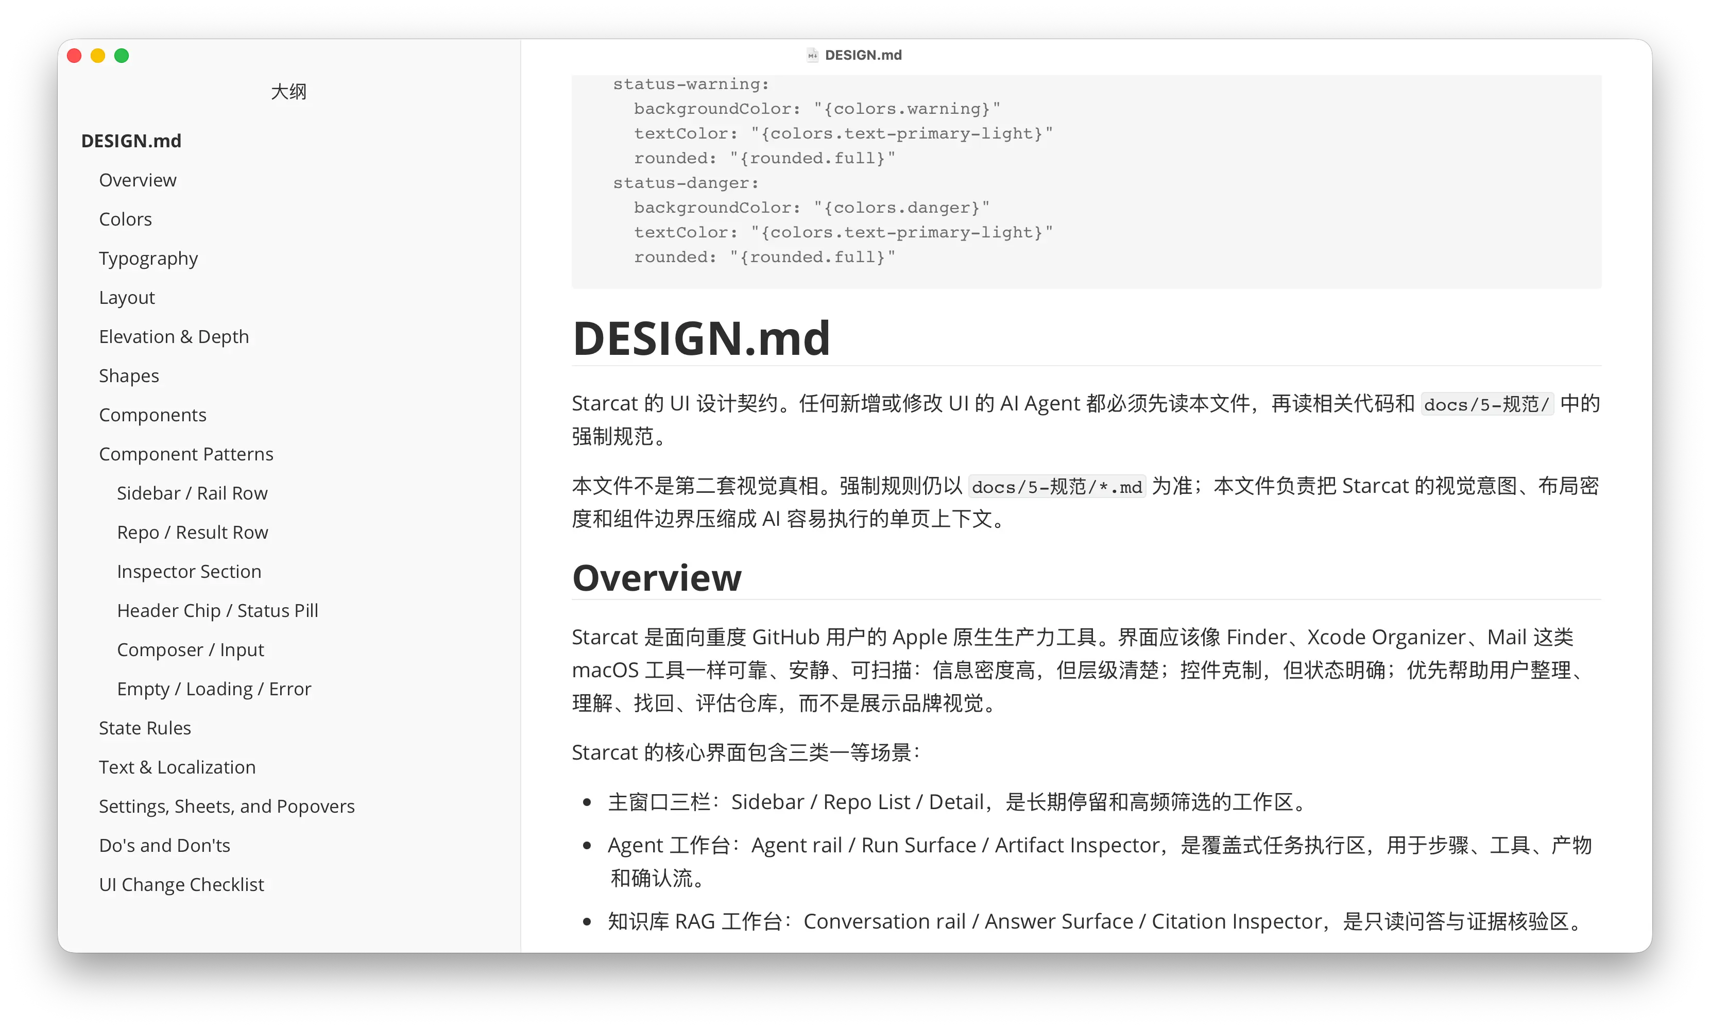
Task: Select Header Chip / Status Pill entry
Action: tap(217, 611)
